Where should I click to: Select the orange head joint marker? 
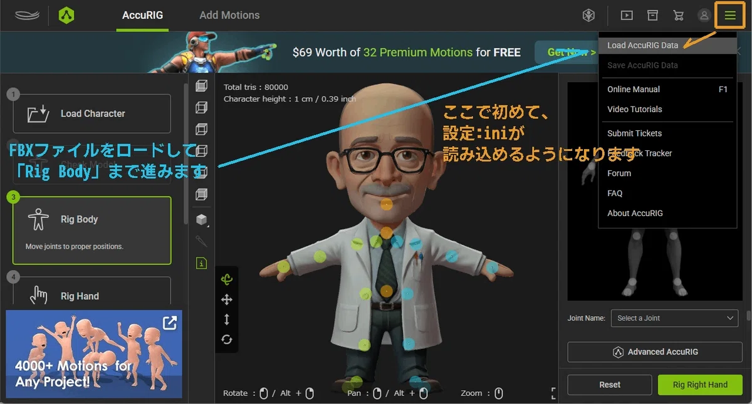pyautogui.click(x=387, y=204)
